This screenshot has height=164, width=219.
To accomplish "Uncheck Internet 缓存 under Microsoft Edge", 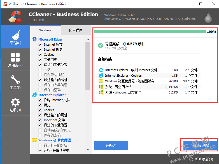I will point(40,44).
